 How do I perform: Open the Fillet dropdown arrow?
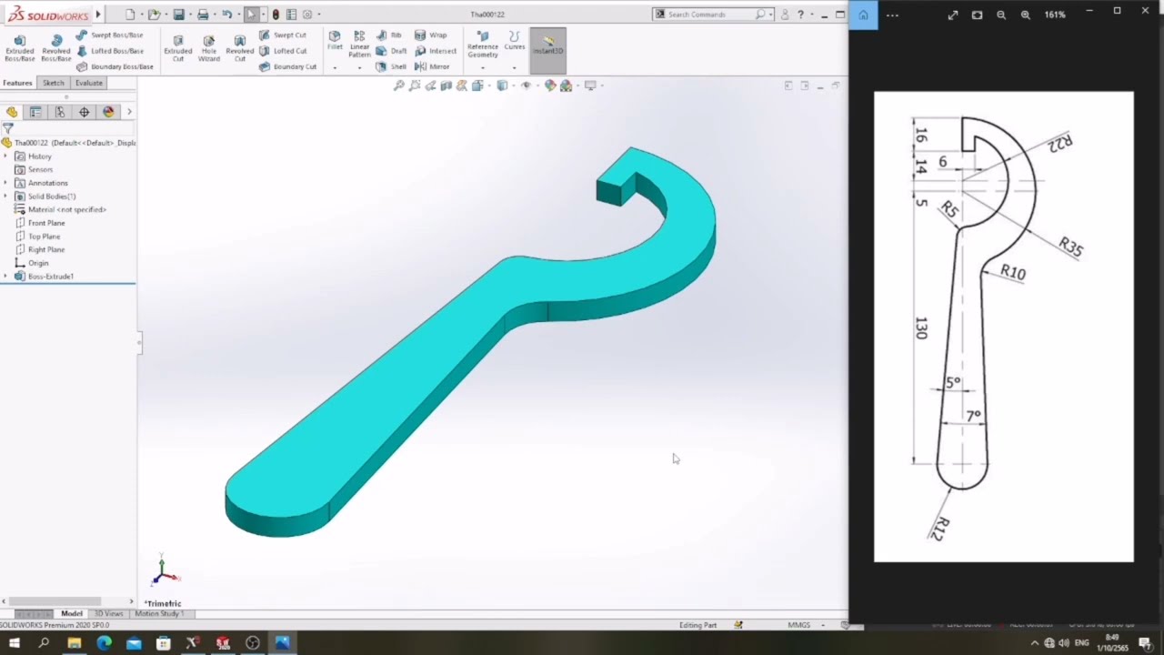point(335,67)
